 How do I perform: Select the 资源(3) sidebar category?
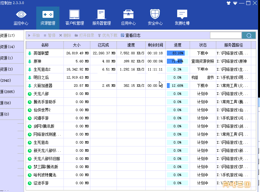(x=12, y=69)
